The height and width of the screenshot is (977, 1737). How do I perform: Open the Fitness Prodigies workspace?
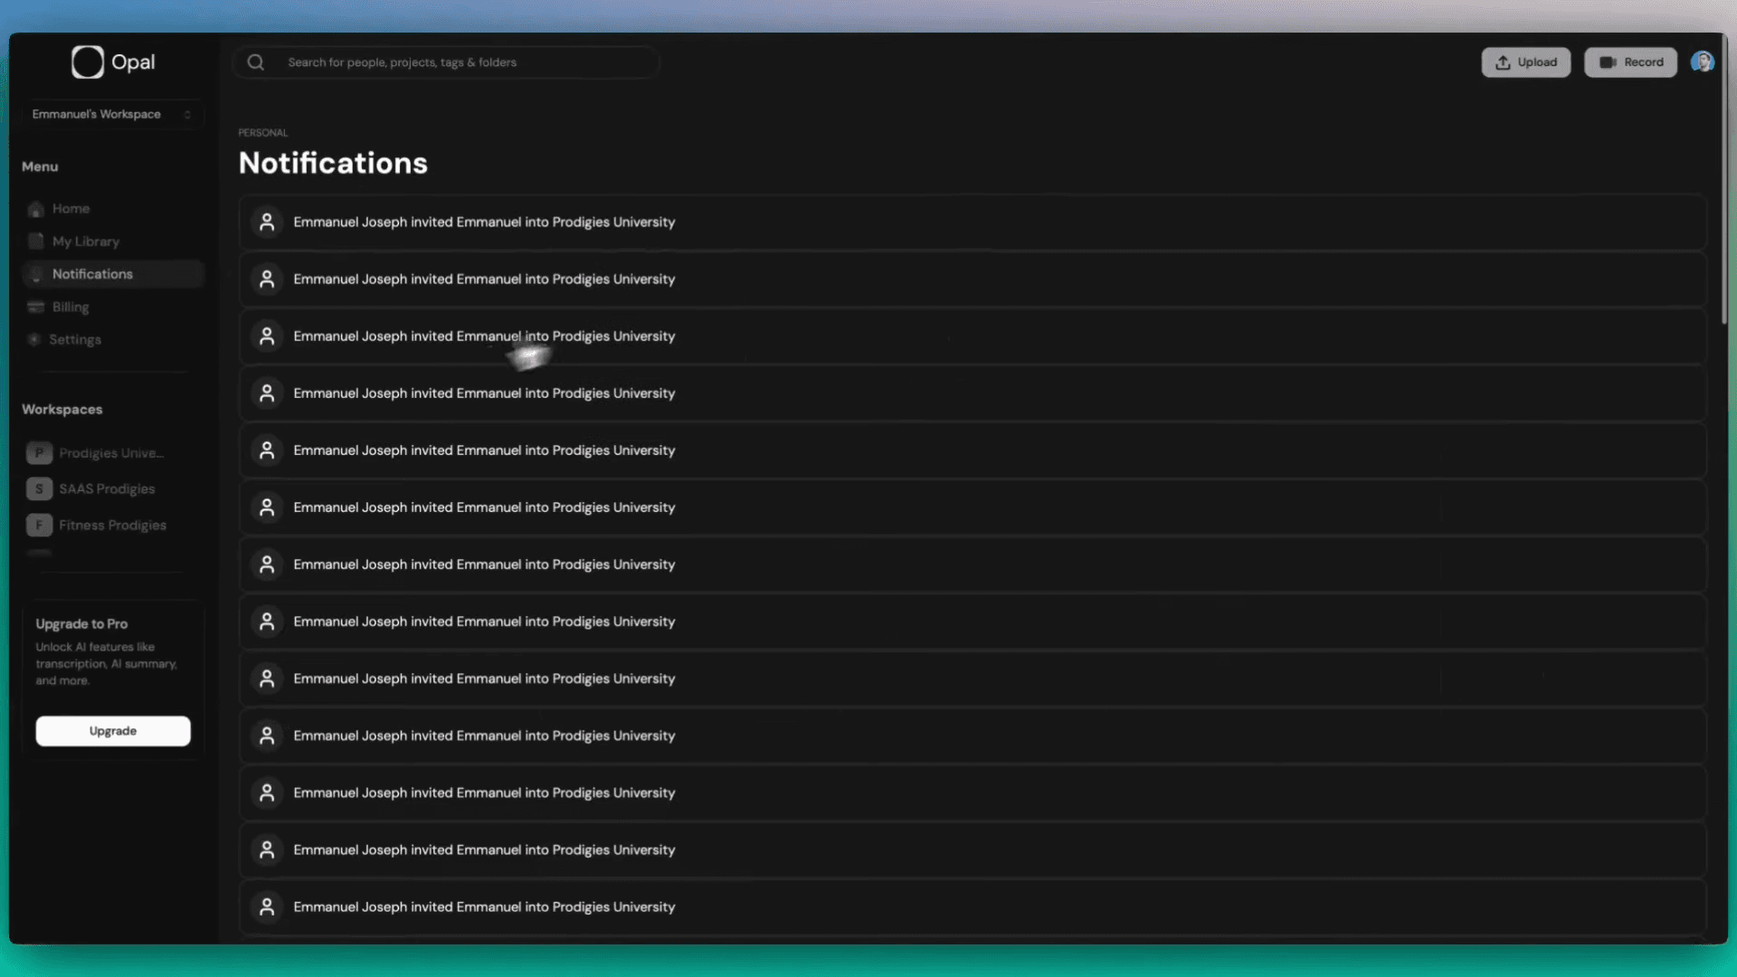coord(111,526)
